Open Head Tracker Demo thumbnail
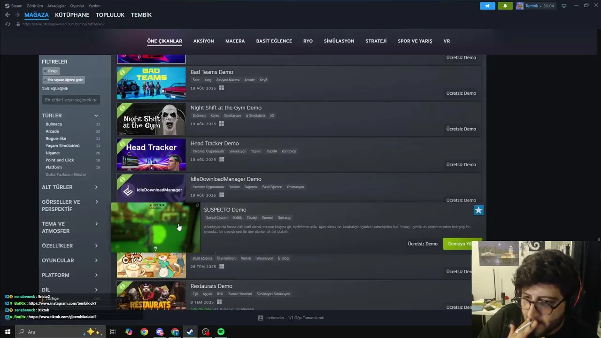 point(151,154)
